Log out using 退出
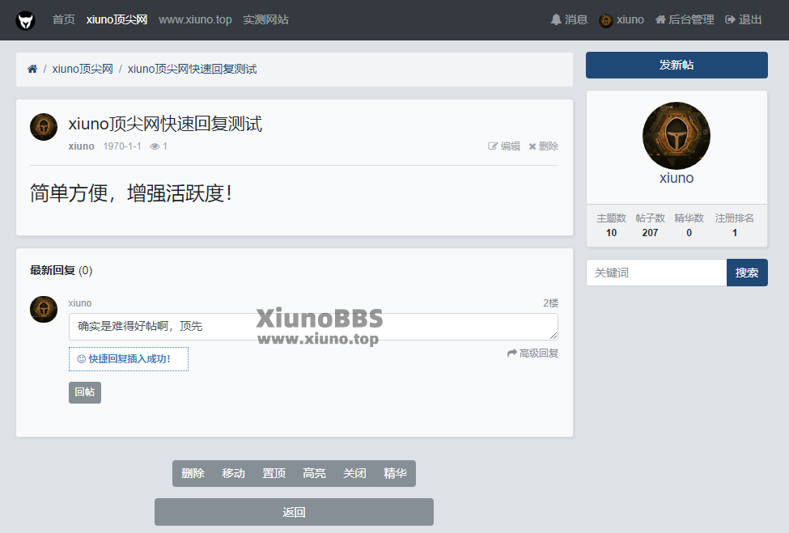789x533 pixels. tap(744, 20)
